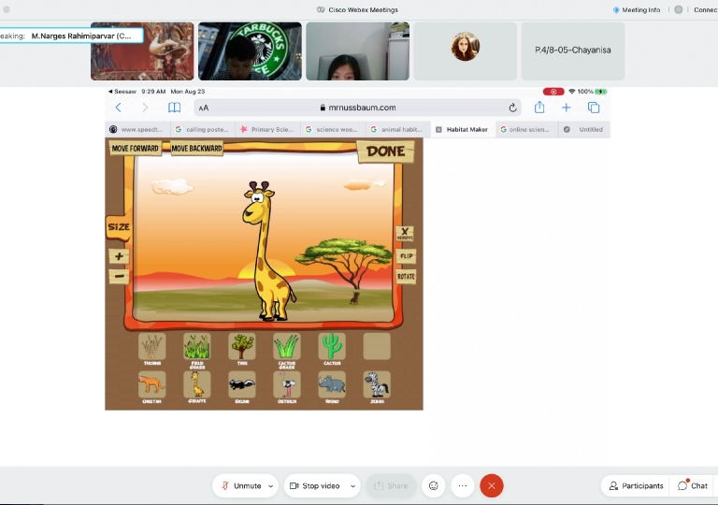718x505 pixels.
Task: Rotate the selected item
Action: 406,276
